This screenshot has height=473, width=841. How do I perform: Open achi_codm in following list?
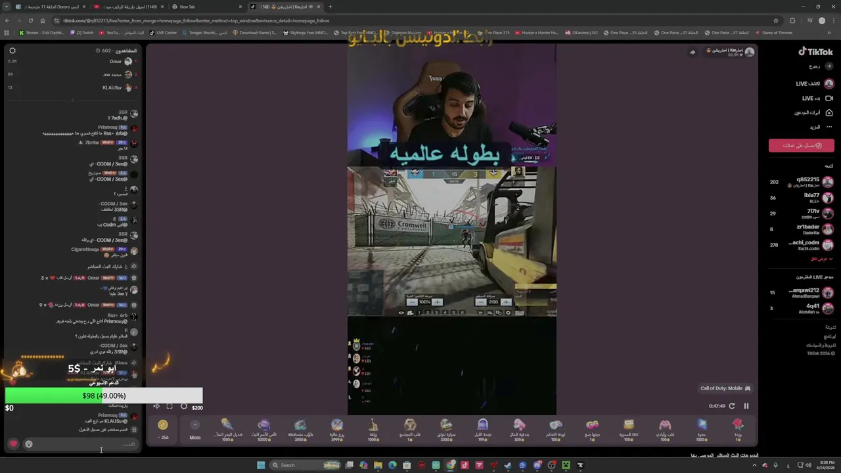point(802,245)
